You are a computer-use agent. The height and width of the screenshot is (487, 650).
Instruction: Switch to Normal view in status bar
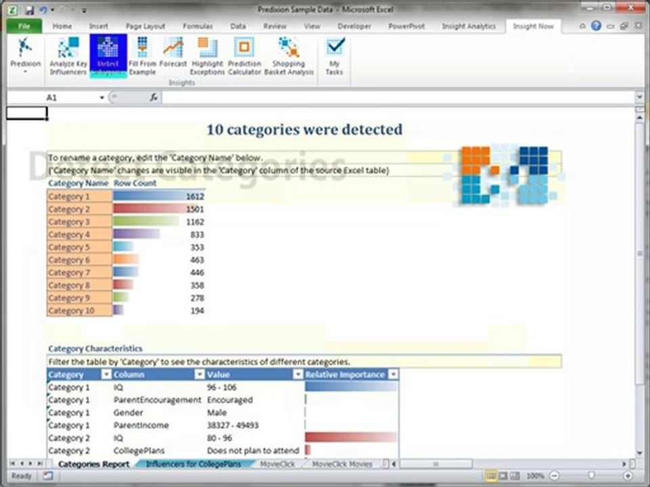coord(491,476)
